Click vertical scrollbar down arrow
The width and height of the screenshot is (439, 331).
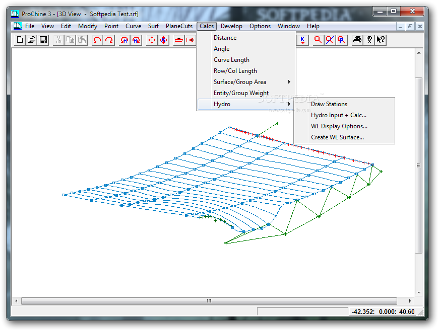[x=419, y=293]
